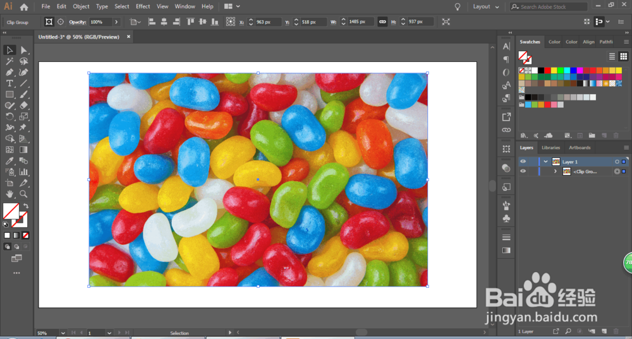Select the Rectangle tool
Screen dimensions: 632x339
[9, 95]
